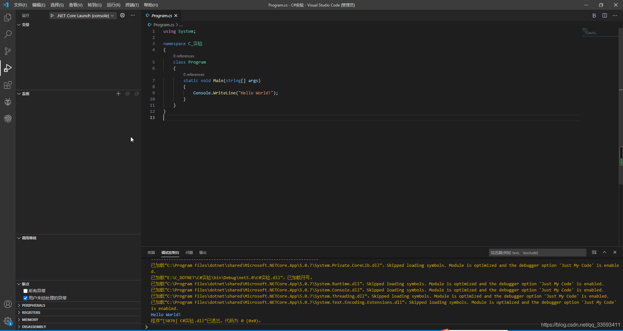Viewport: 623px width, 331px height.
Task: Open the 运行(R) menu
Action: (x=113, y=5)
